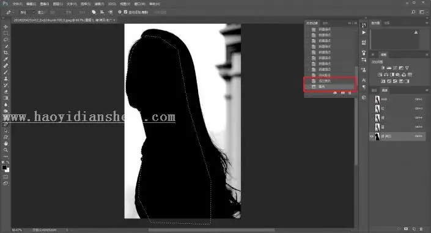Select the Crop tool

click(6, 53)
